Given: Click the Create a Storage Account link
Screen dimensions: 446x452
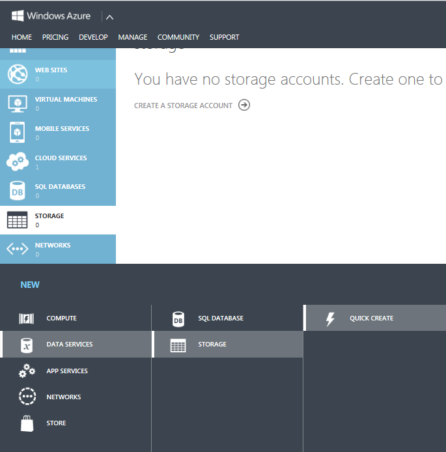Looking at the screenshot, I should point(183,106).
